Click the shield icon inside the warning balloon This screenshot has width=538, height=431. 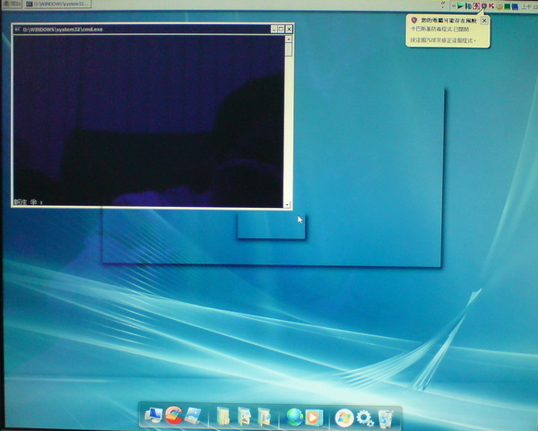[414, 21]
